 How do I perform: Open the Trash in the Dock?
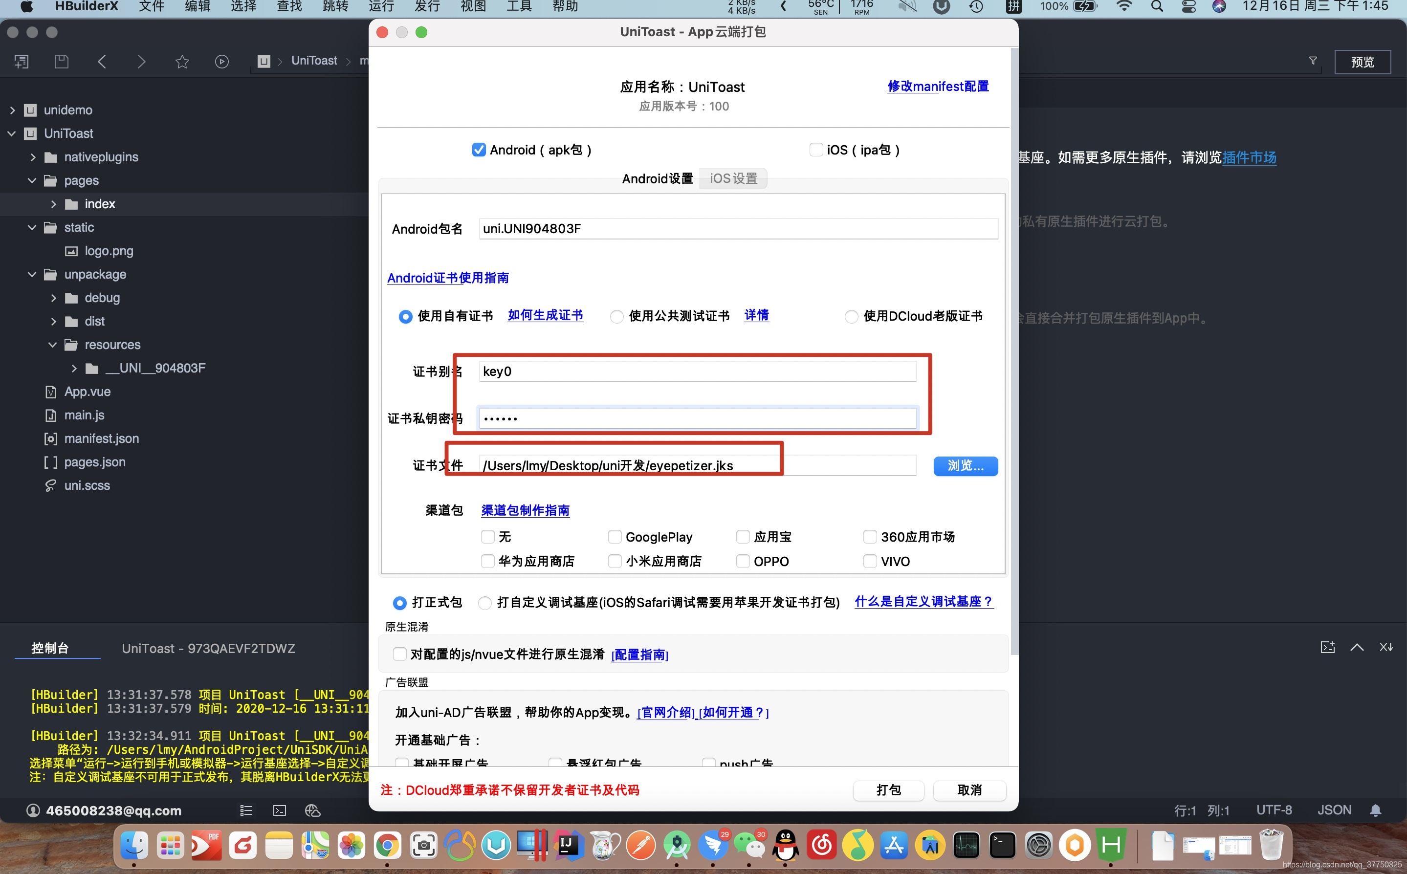coord(1271,846)
